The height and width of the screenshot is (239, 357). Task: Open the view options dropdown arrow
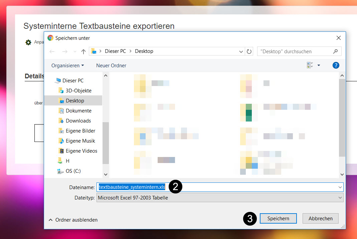319,65
